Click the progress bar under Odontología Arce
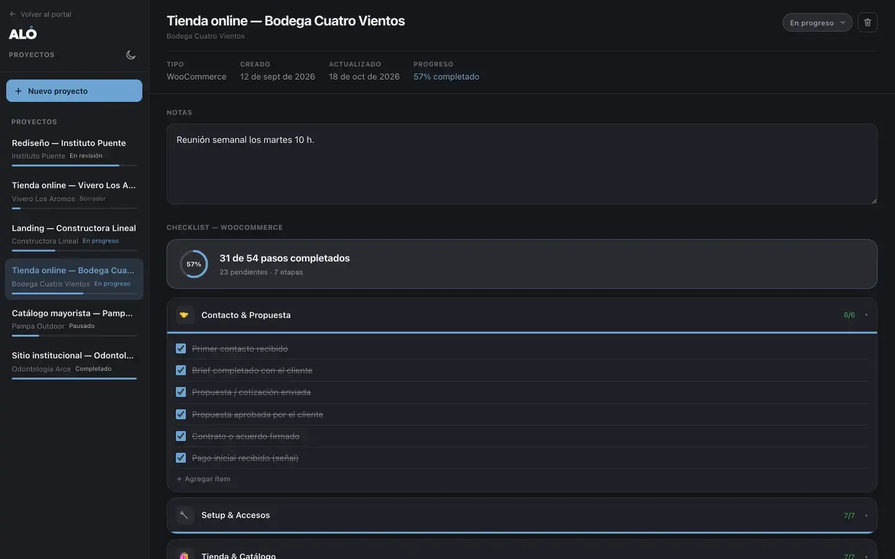Viewport: 895px width, 559px height. (x=74, y=378)
